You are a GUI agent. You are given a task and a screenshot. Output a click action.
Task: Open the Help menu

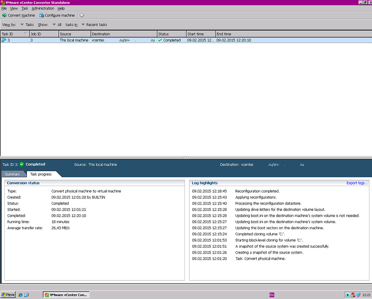pos(61,8)
